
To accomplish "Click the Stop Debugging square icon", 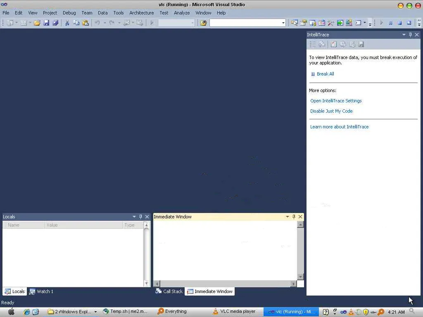I will coord(399,23).
